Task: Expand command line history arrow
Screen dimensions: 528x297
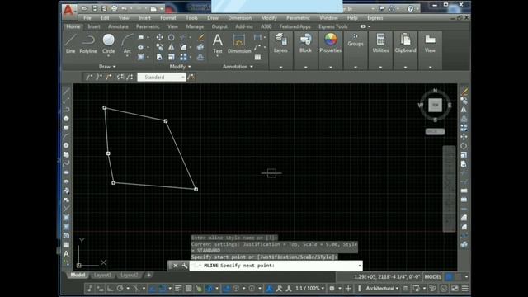Action: coord(360,266)
